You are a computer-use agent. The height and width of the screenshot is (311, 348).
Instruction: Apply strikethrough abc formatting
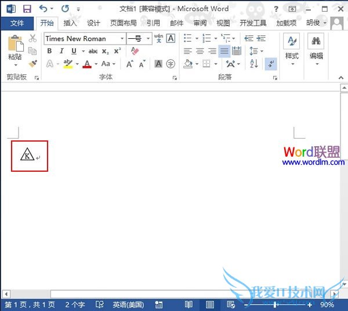[93, 52]
